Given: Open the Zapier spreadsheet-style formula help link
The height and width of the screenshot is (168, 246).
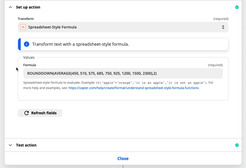Looking at the screenshot, I should pyautogui.click(x=134, y=88).
